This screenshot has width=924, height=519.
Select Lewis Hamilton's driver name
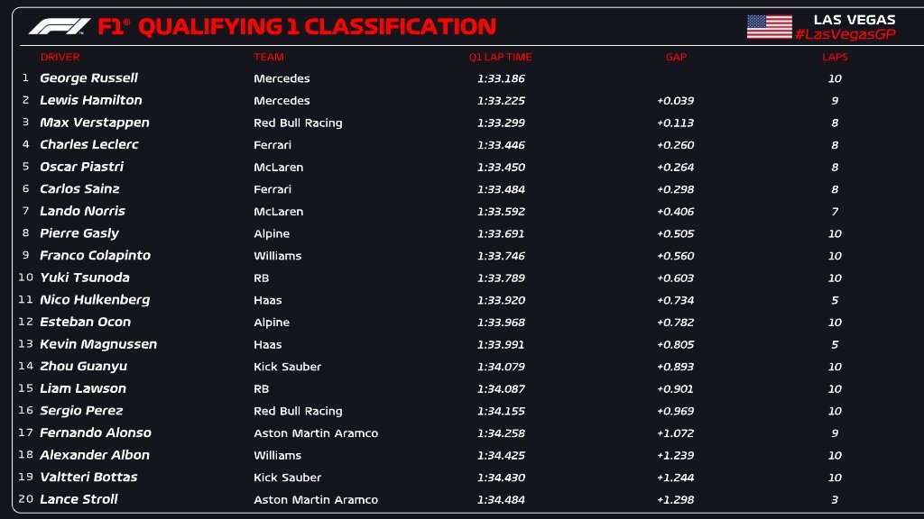pyautogui.click(x=91, y=100)
